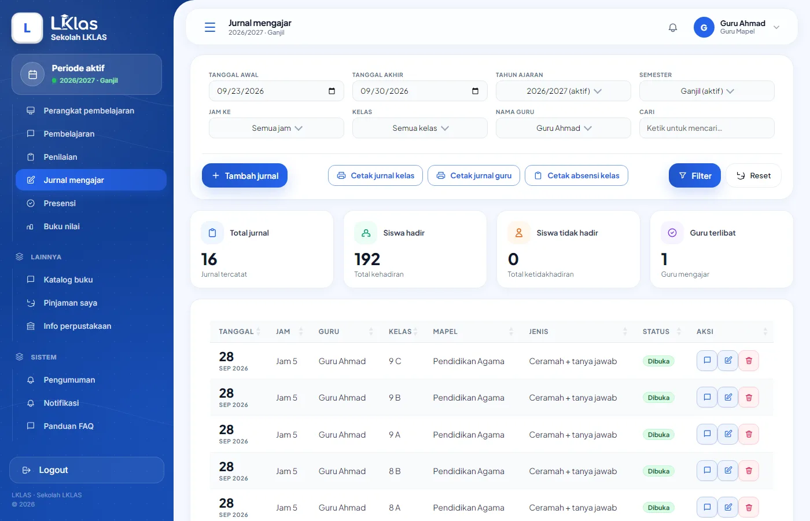Open the Nama Guru dropdown
This screenshot has height=521, width=810.
[x=563, y=128]
